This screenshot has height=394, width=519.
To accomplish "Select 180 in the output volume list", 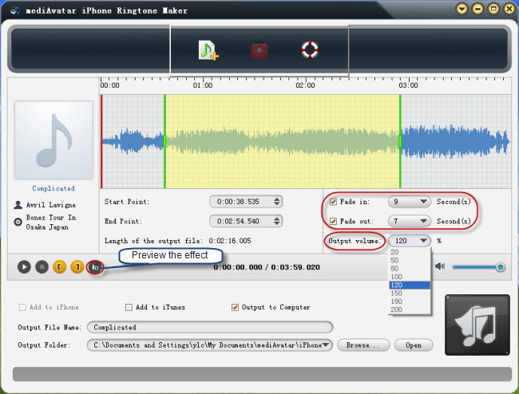I will (x=410, y=301).
